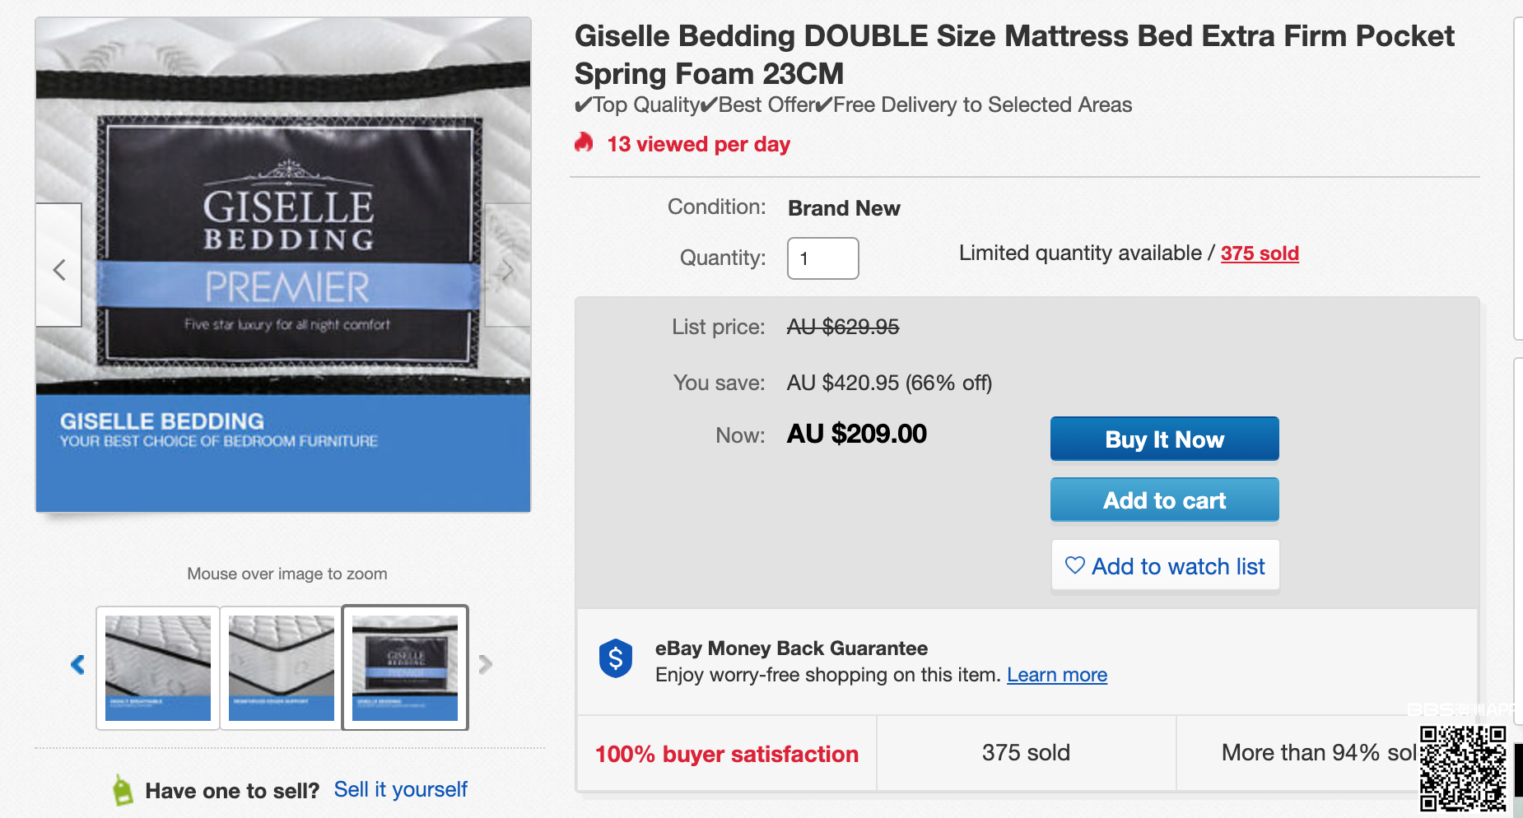Click the heart icon on watch list button
Viewport: 1523px width, 818px height.
1074,565
